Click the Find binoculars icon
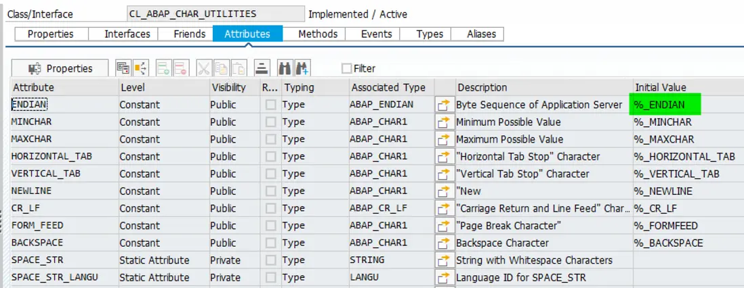Viewport: 744px width, 288px height. point(285,68)
